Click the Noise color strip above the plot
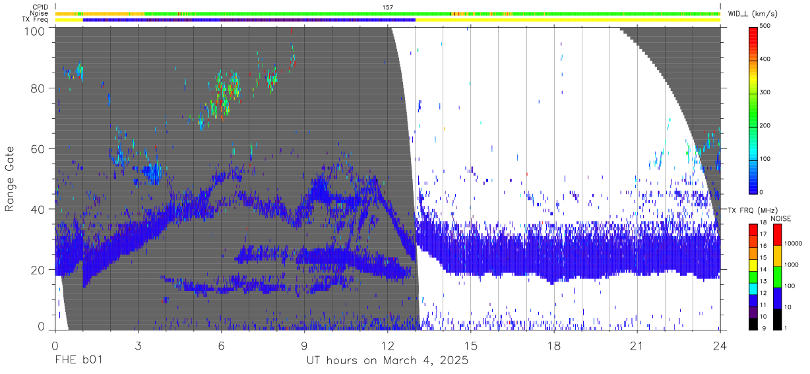The image size is (810, 374). 388,13
